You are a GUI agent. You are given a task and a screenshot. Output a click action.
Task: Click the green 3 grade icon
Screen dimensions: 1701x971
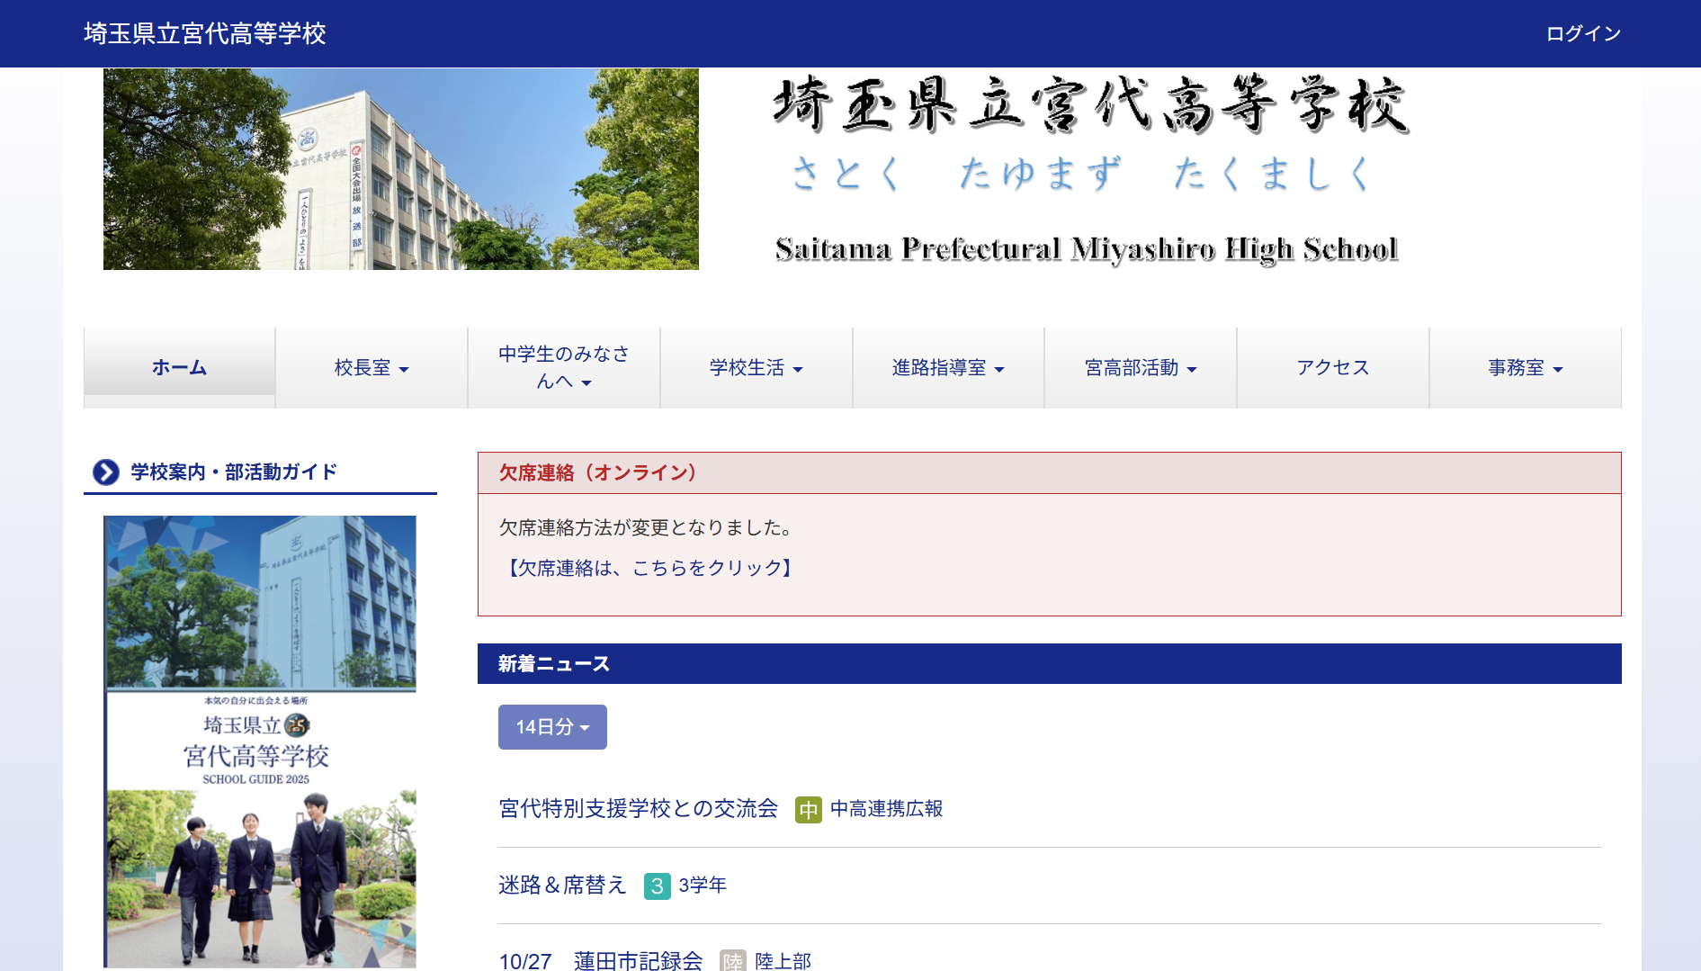click(658, 886)
